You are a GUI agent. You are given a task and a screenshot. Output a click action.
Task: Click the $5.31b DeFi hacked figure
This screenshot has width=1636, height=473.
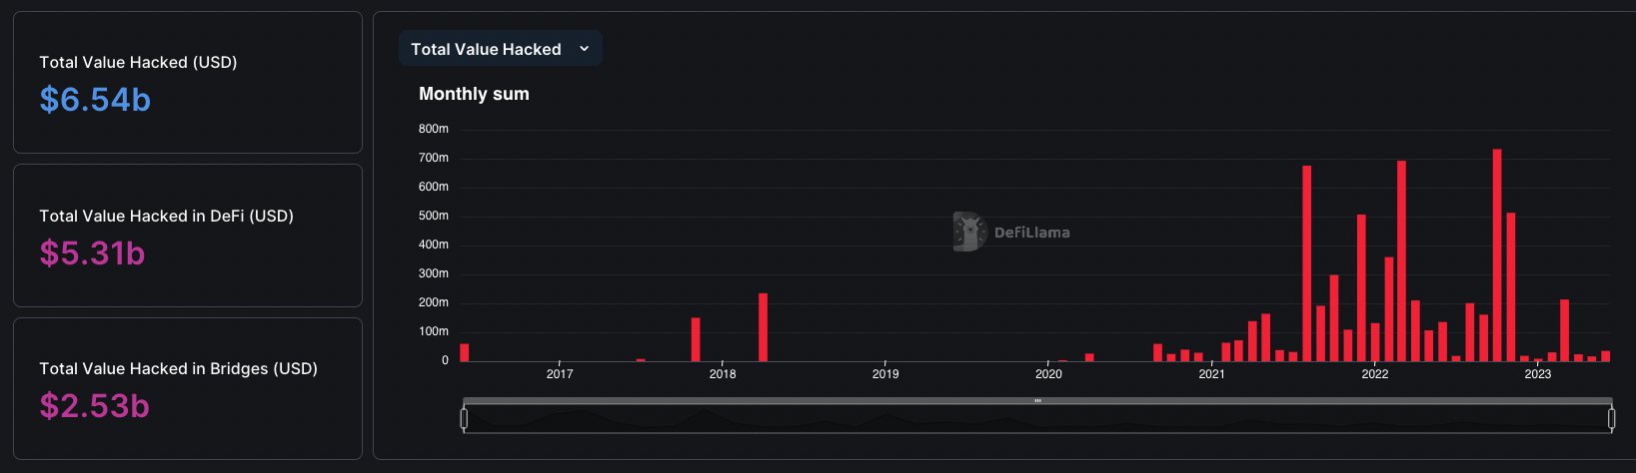[92, 253]
